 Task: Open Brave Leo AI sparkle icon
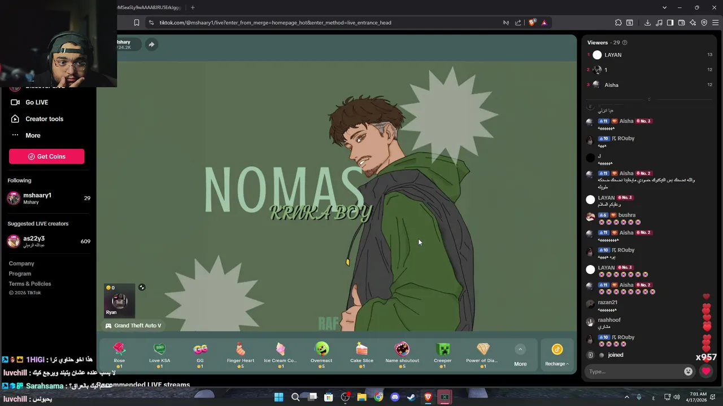point(693,23)
